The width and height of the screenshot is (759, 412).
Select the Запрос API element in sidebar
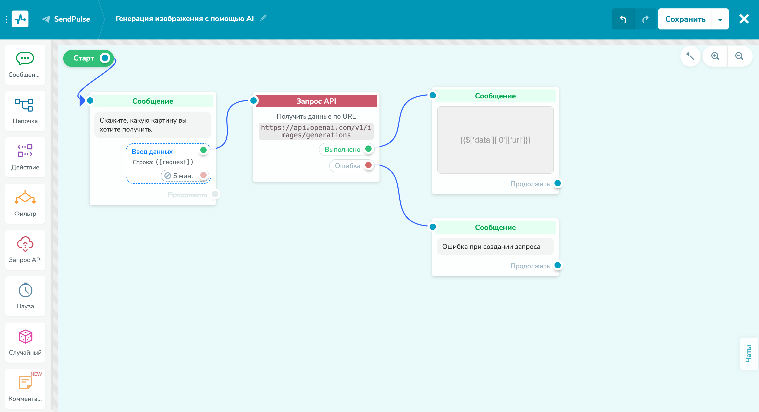click(x=25, y=250)
